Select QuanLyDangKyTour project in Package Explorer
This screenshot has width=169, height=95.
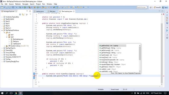point(12,61)
